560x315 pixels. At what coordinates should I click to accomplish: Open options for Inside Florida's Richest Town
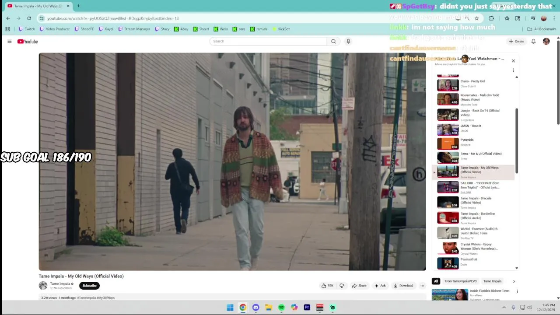517,291
